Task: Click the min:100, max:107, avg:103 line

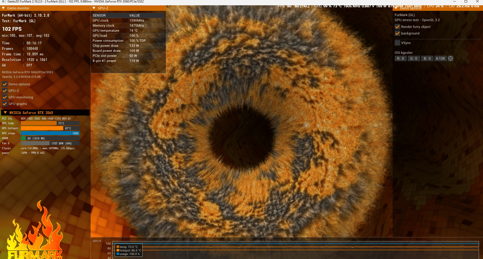Action: (x=26, y=35)
